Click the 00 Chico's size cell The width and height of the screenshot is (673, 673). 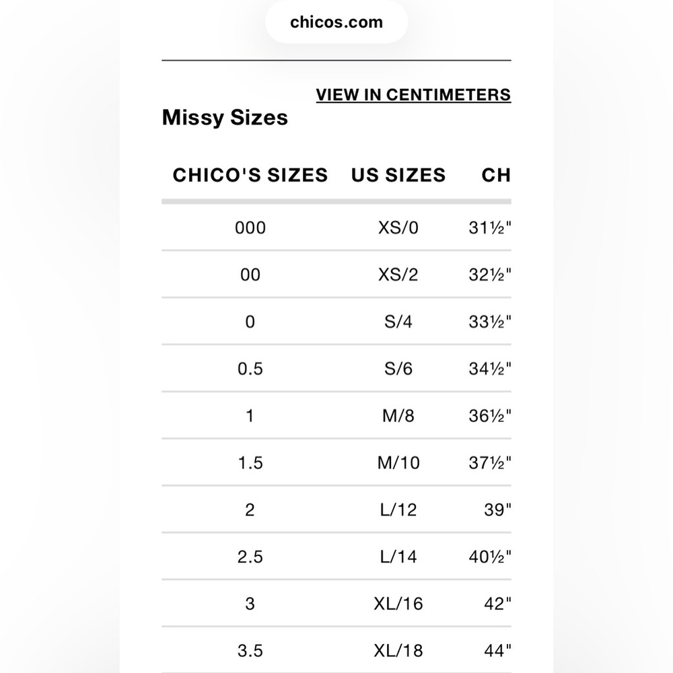[250, 275]
